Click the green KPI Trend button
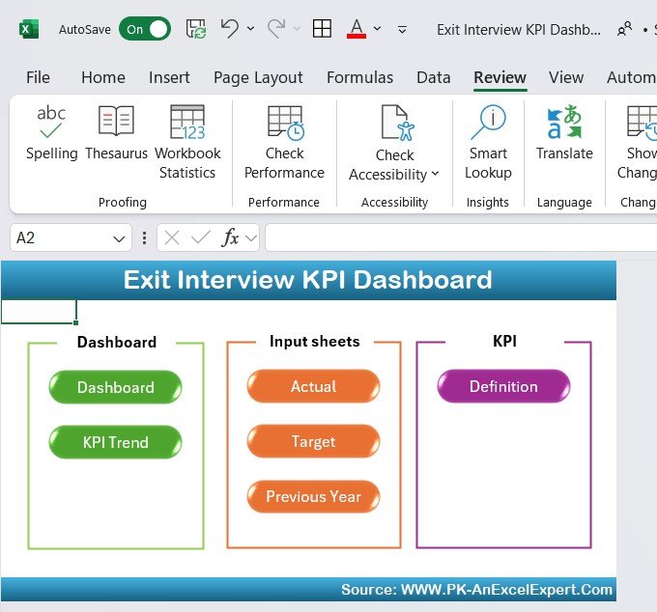This screenshot has width=657, height=612. coord(115,442)
